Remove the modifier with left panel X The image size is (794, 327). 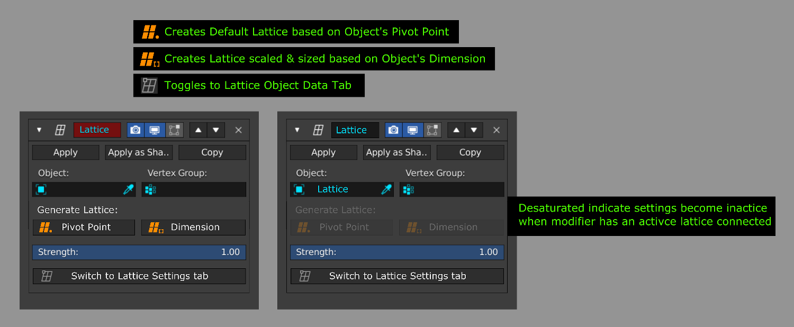[239, 130]
